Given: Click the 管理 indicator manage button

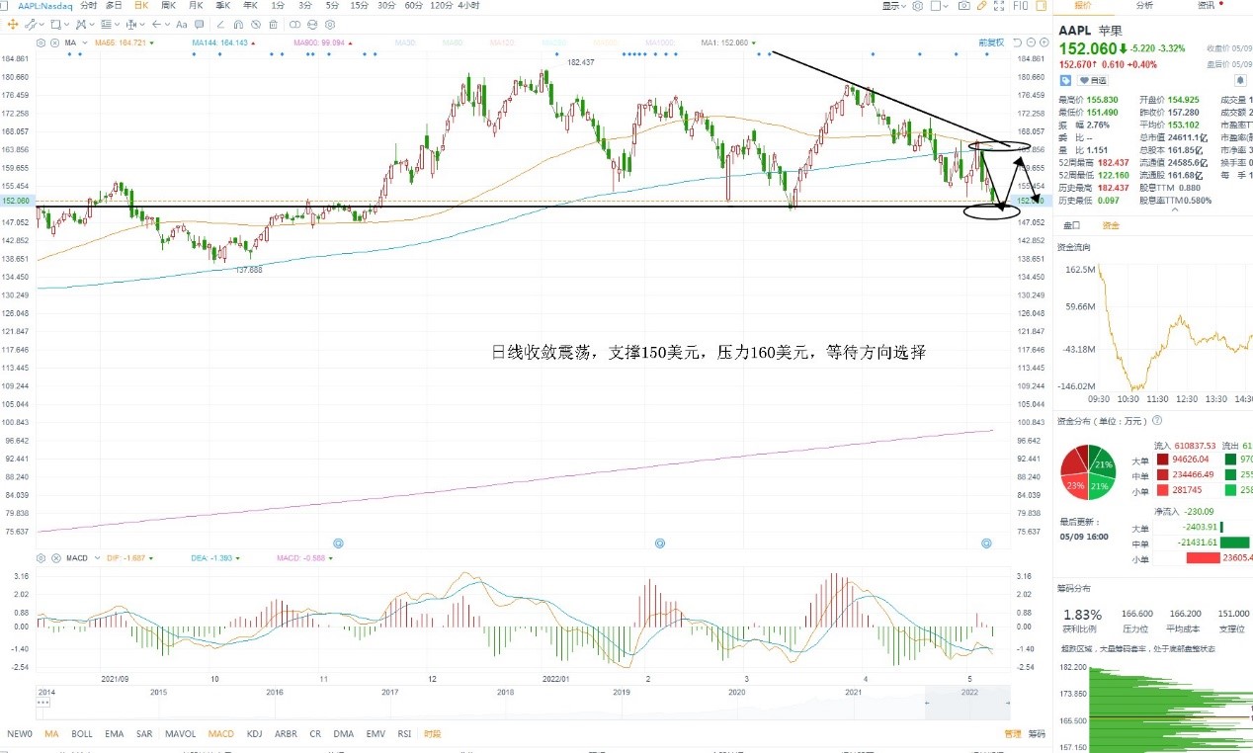Looking at the screenshot, I should click(1012, 734).
